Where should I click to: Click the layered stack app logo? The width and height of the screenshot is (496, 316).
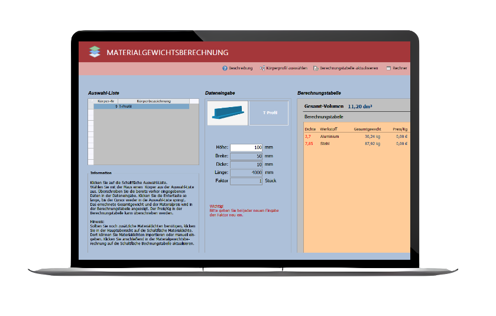(x=95, y=52)
